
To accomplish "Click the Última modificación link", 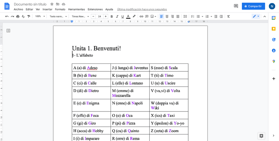I will pyautogui.click(x=142, y=9).
